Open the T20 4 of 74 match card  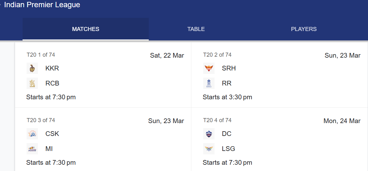click(279, 139)
